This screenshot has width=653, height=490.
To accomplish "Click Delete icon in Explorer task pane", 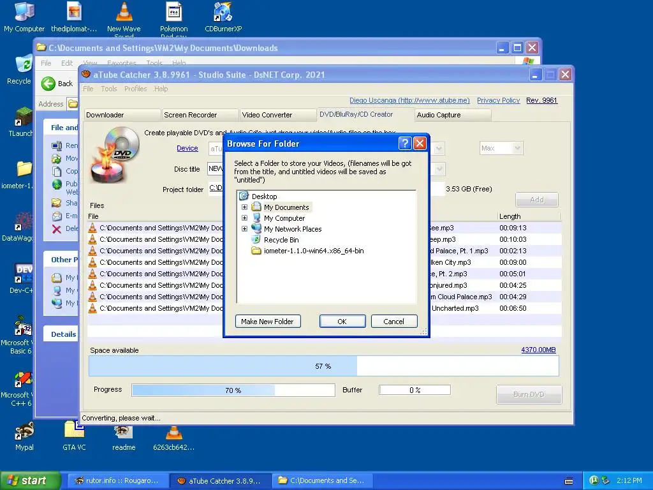I will pos(57,229).
